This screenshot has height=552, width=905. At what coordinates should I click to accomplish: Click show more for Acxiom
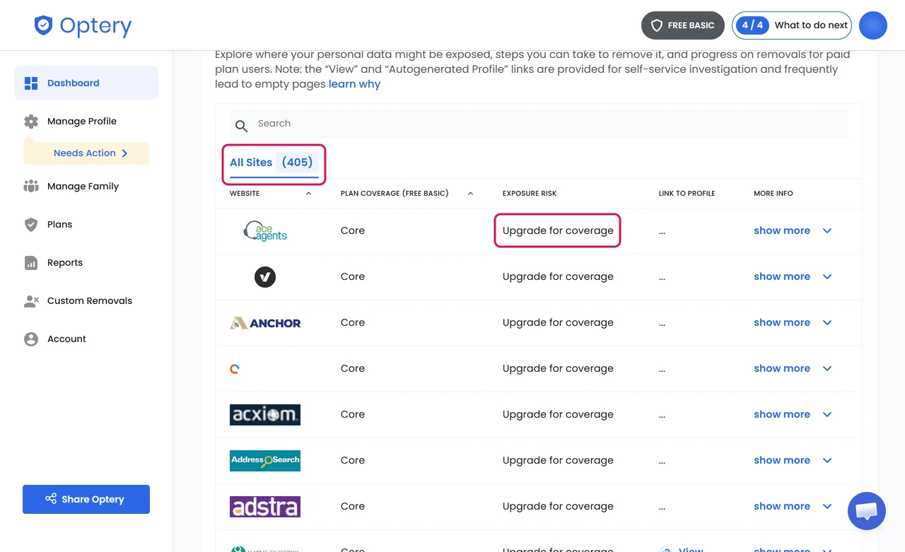coord(782,415)
